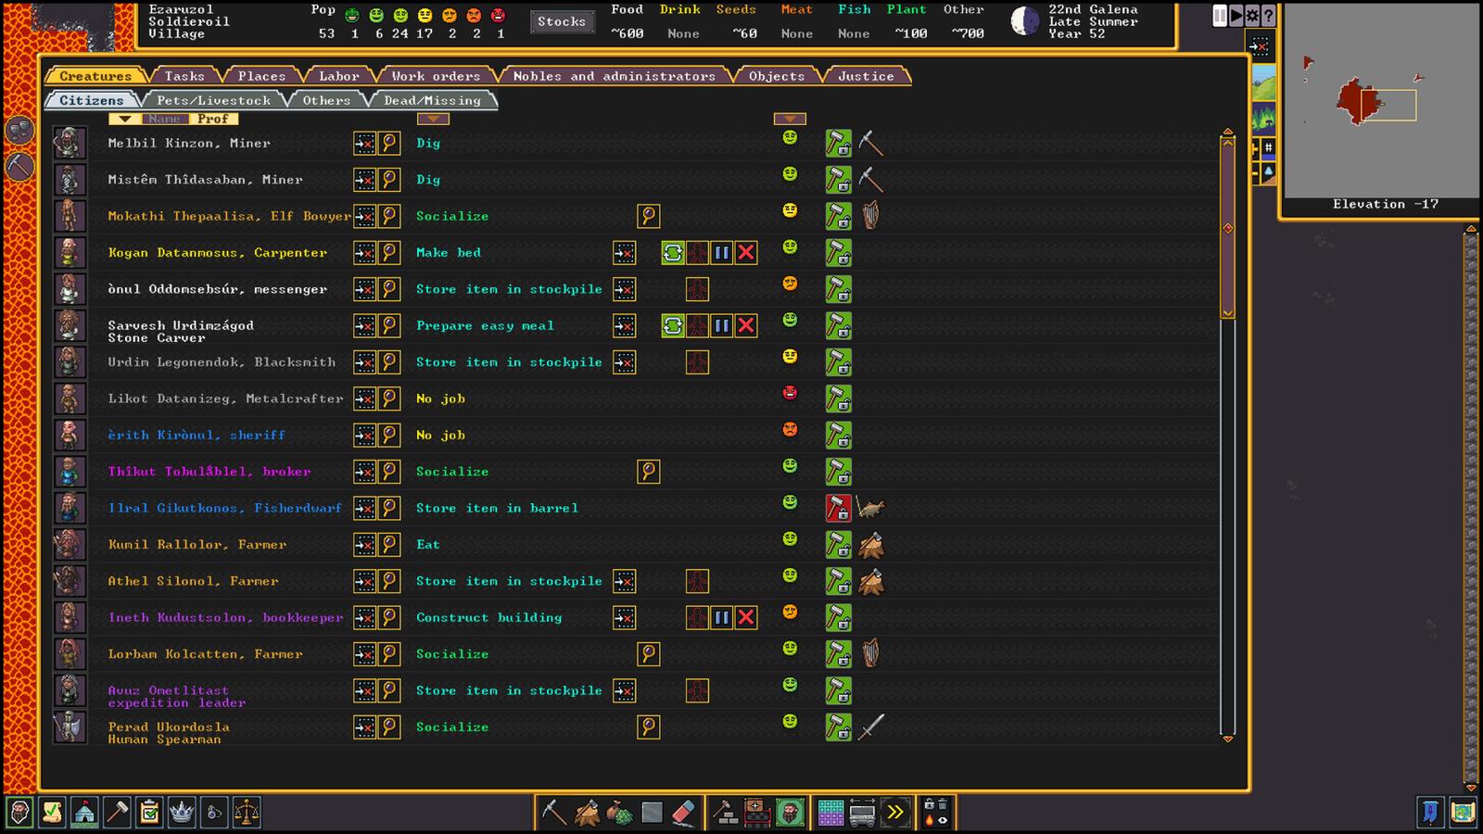This screenshot has width=1483, height=834.
Task: Open the job column sort arrow
Action: click(x=433, y=119)
